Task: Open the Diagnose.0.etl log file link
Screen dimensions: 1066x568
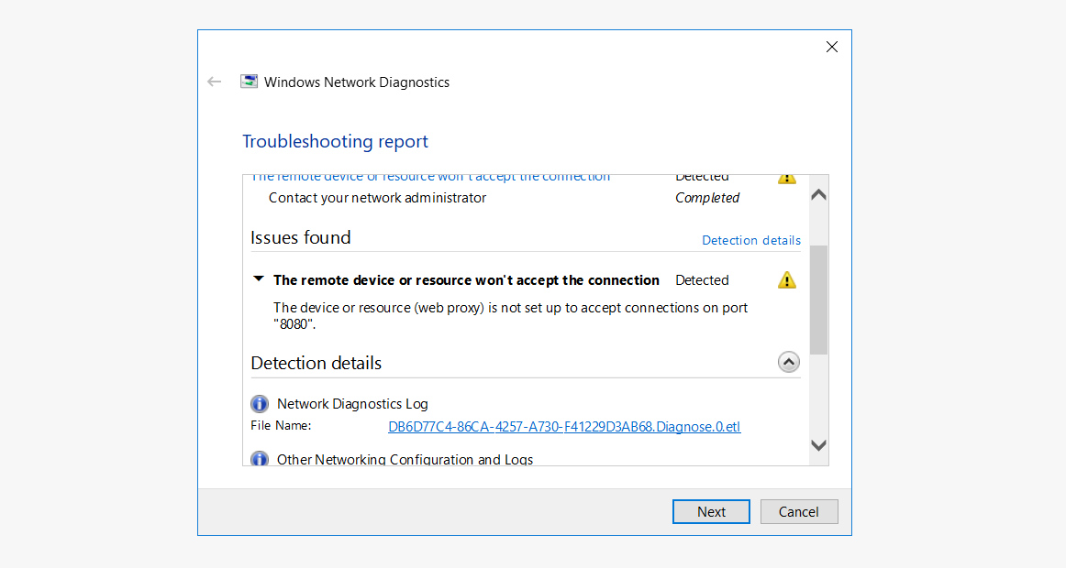Action: [564, 426]
